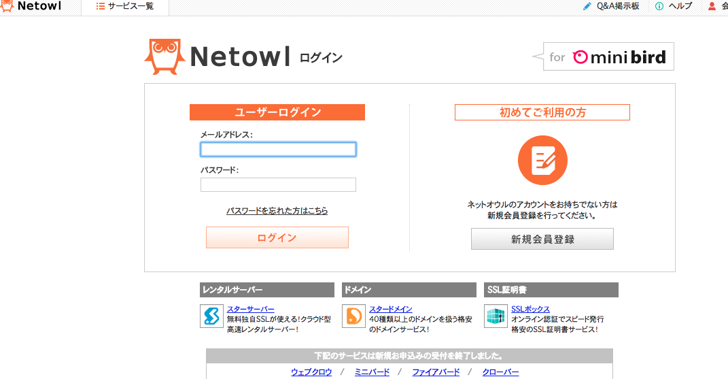Focus the パスワード input field
Viewport: 728px width, 379px height.
pos(278,184)
